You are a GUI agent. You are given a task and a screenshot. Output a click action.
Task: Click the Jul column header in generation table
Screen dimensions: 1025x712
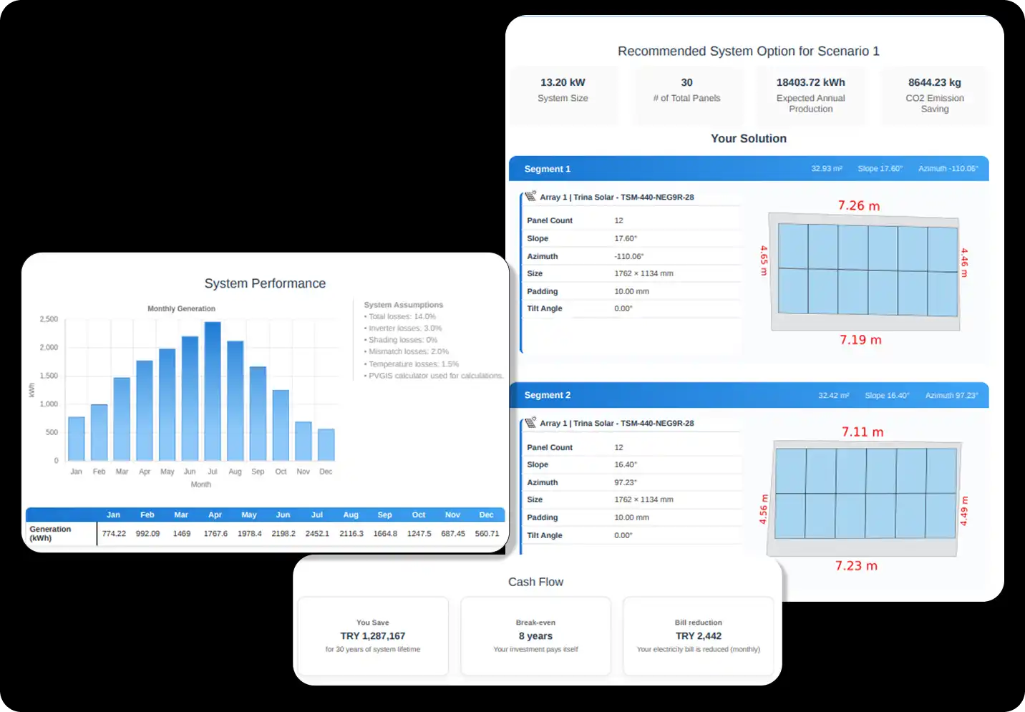pos(317,515)
